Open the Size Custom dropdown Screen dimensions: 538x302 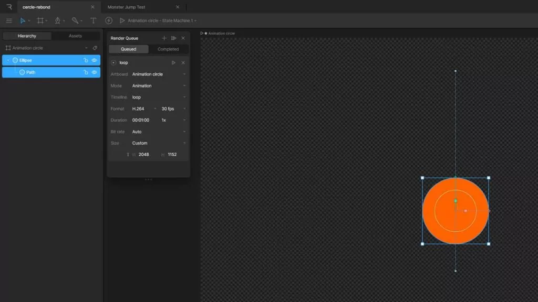point(184,143)
